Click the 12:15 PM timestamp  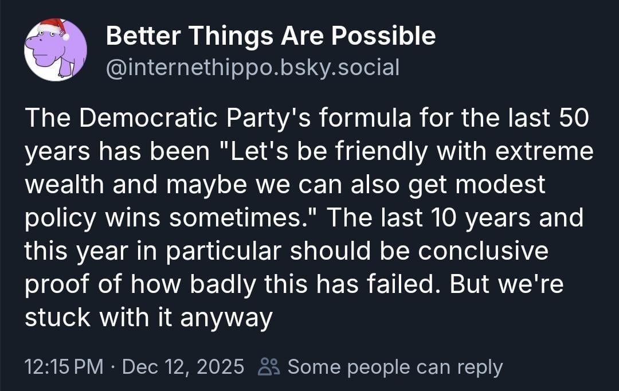click(x=64, y=366)
